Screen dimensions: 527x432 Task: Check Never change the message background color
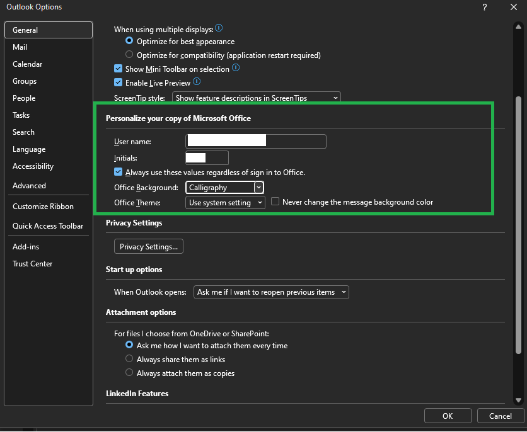pyautogui.click(x=275, y=202)
